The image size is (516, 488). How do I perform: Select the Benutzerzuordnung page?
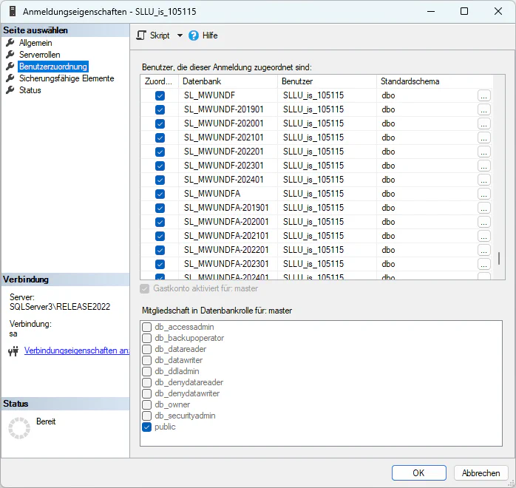[x=52, y=67]
